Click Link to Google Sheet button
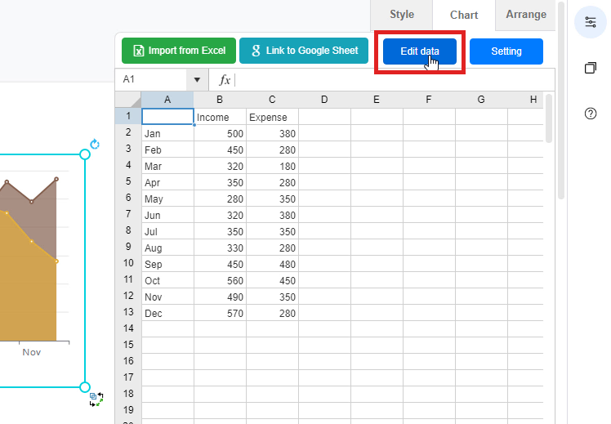Viewport: 611px width, 424px height. click(304, 51)
